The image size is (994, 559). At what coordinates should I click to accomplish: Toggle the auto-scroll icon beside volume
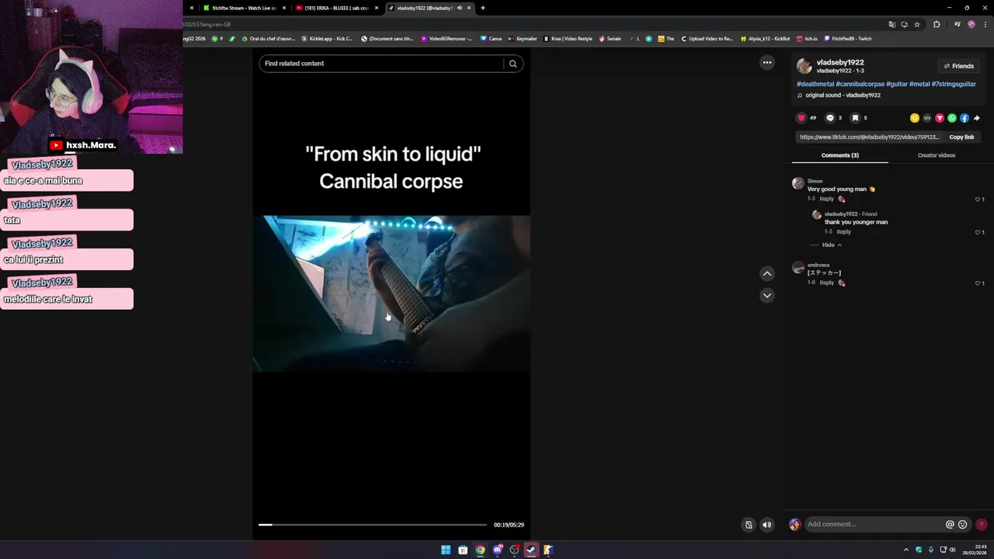[749, 525]
